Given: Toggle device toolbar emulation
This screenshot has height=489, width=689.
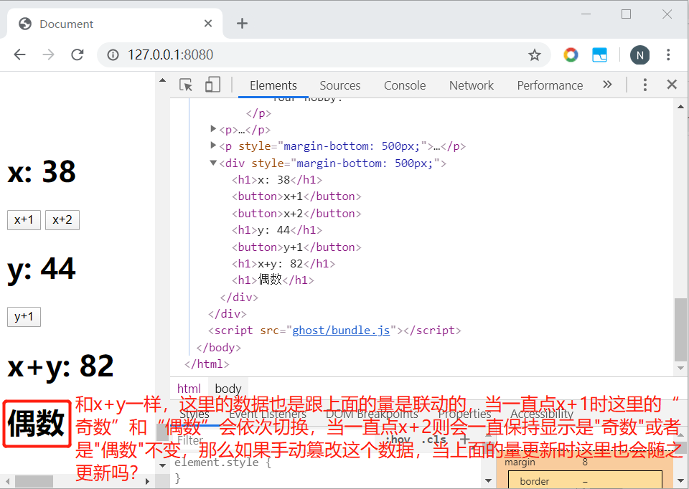Looking at the screenshot, I should pyautogui.click(x=212, y=85).
